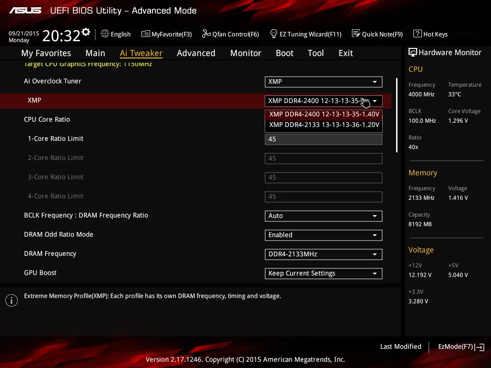Image resolution: width=491 pixels, height=368 pixels.
Task: Click the 09/21/2015 date
Action: [x=24, y=33]
